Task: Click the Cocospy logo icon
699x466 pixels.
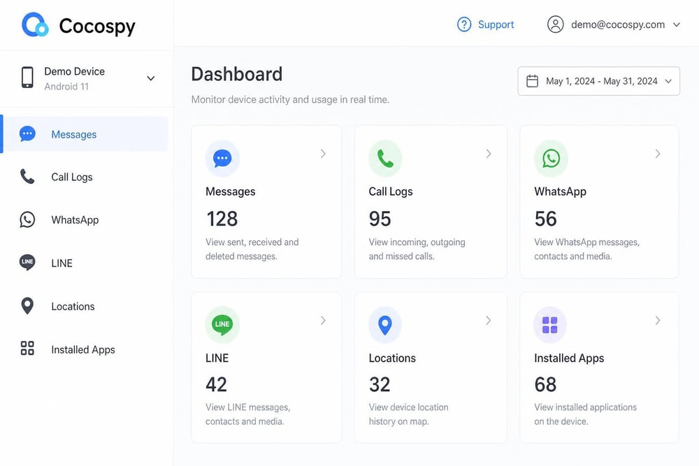Action: 35,24
